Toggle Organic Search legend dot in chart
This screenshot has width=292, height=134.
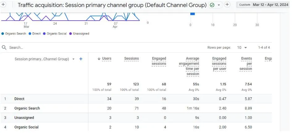[x=3, y=34]
